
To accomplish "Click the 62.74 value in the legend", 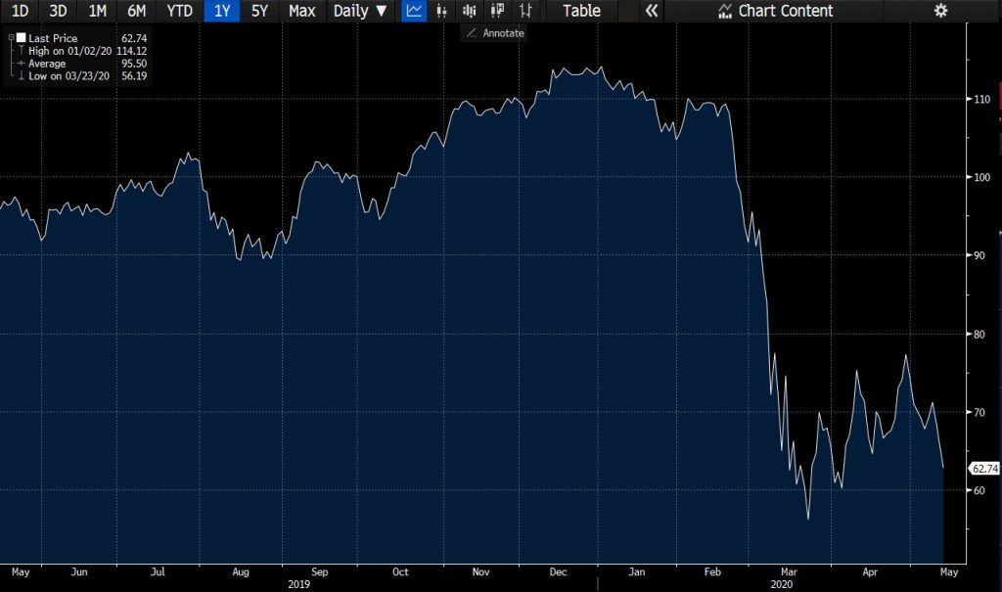I will tap(133, 38).
